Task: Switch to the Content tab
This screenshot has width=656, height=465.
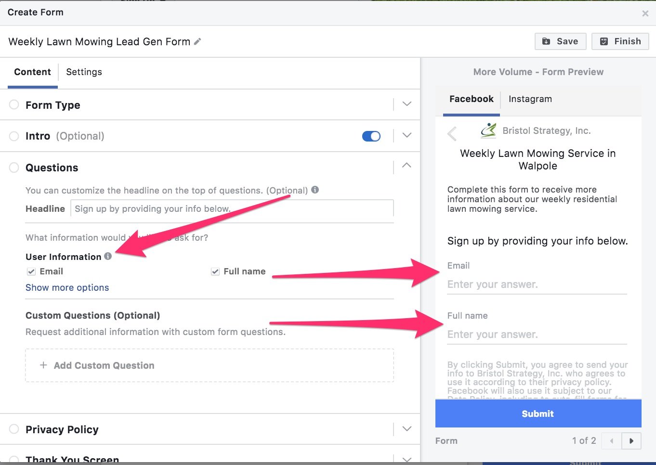Action: coord(33,72)
